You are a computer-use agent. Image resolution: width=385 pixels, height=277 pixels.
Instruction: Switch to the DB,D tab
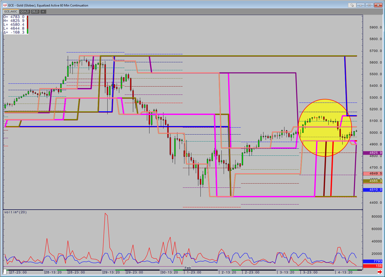tap(35, 11)
